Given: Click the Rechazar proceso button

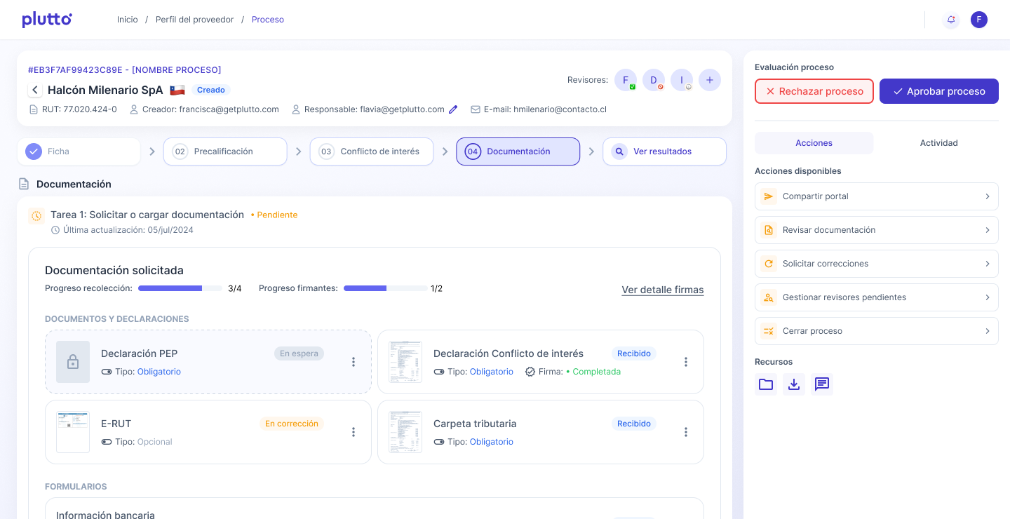Looking at the screenshot, I should pos(814,91).
